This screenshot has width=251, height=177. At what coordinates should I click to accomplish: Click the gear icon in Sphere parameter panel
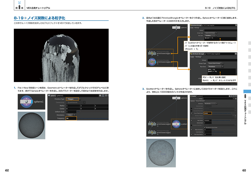click(100, 96)
